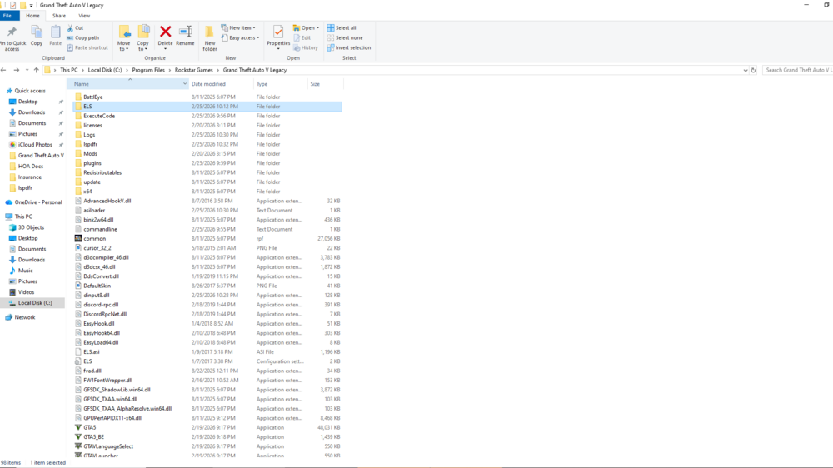
Task: Sort by Type column header
Action: (x=280, y=84)
